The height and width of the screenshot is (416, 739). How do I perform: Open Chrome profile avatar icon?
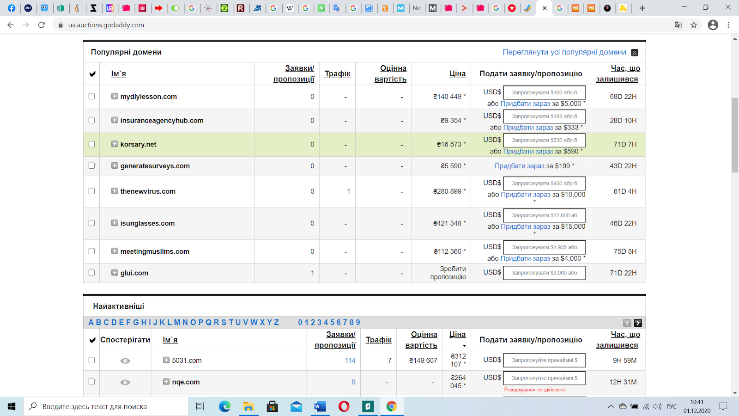713,25
